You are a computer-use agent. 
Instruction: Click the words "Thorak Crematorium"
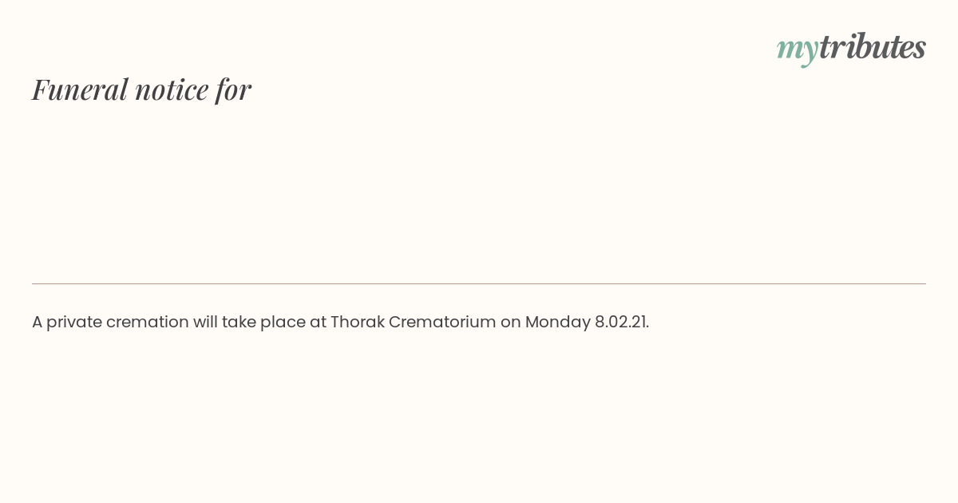pos(413,322)
